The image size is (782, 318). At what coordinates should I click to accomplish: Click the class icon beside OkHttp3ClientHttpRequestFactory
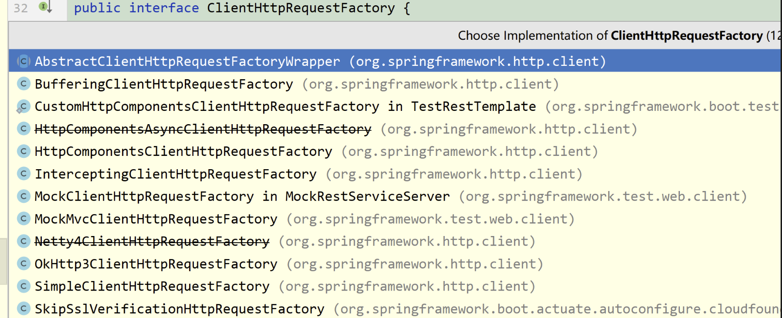[x=23, y=263]
